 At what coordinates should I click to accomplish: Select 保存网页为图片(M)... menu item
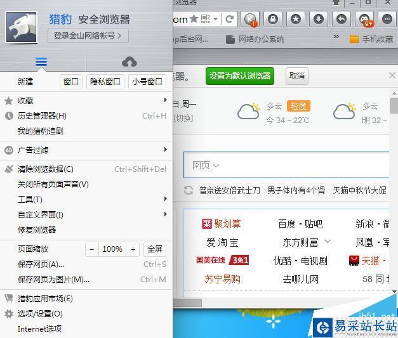tap(86, 280)
